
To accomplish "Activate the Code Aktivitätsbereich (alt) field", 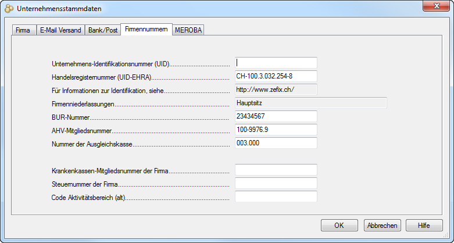I will click(276, 196).
